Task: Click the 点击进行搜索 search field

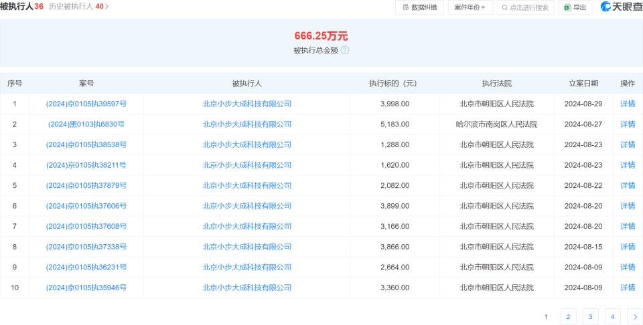Action: click(x=525, y=7)
